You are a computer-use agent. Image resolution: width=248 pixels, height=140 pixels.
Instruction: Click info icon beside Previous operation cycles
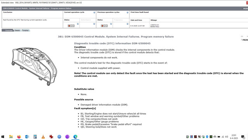pos(127,12)
